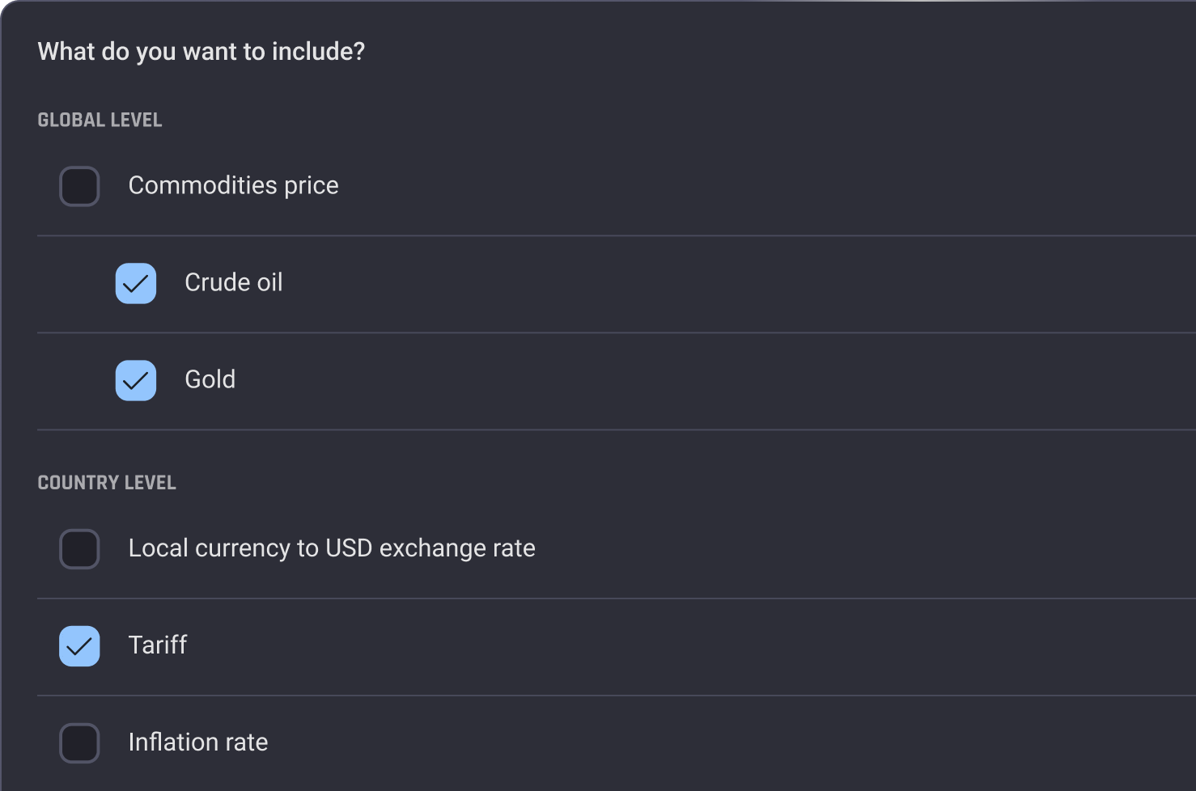This screenshot has height=791, width=1196.
Task: Uncheck the Crude oil checkbox
Action: [x=136, y=283]
